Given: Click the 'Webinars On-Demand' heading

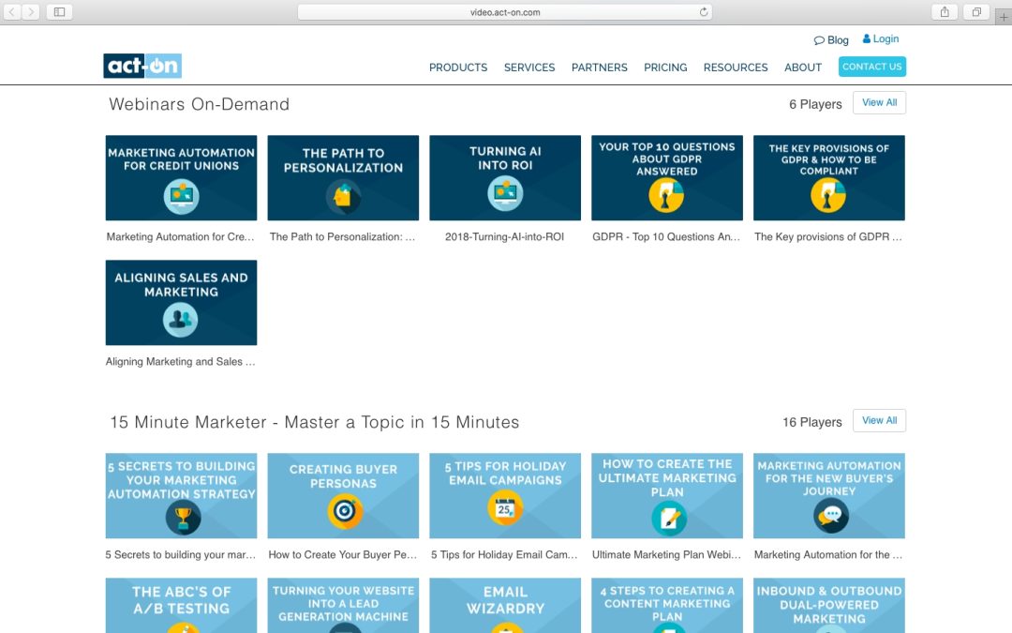Looking at the screenshot, I should coord(200,105).
